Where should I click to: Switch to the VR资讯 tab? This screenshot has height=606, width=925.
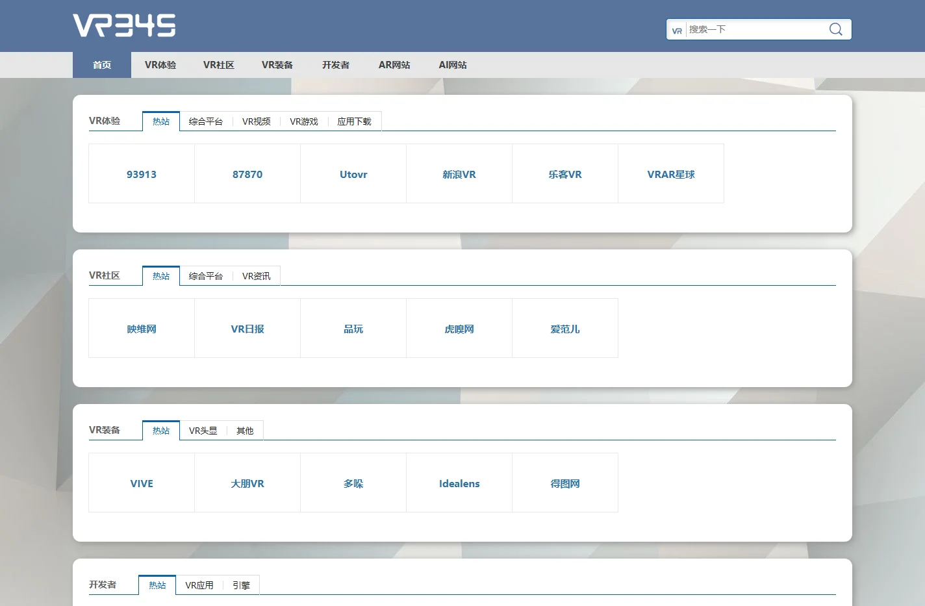click(x=257, y=276)
